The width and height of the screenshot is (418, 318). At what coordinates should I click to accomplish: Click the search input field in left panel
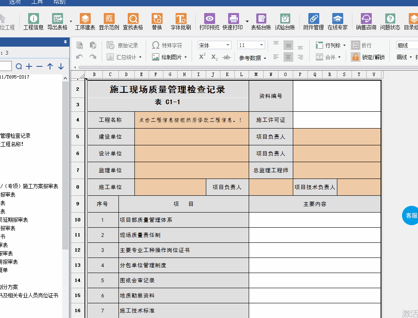click(6, 66)
